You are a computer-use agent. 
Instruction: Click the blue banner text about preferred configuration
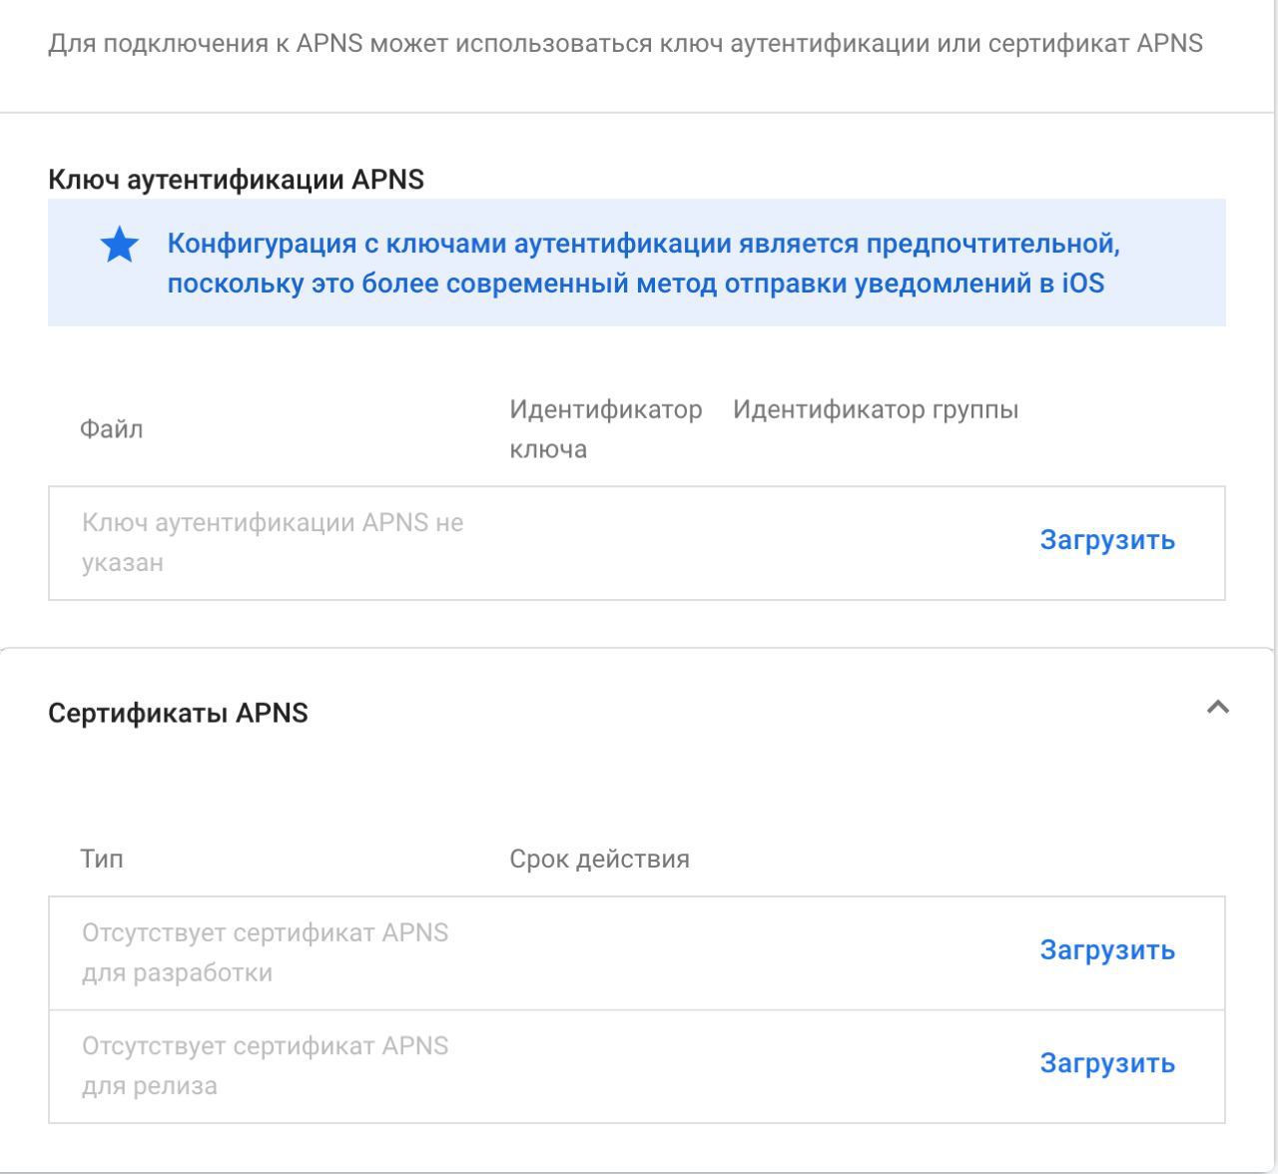click(642, 264)
